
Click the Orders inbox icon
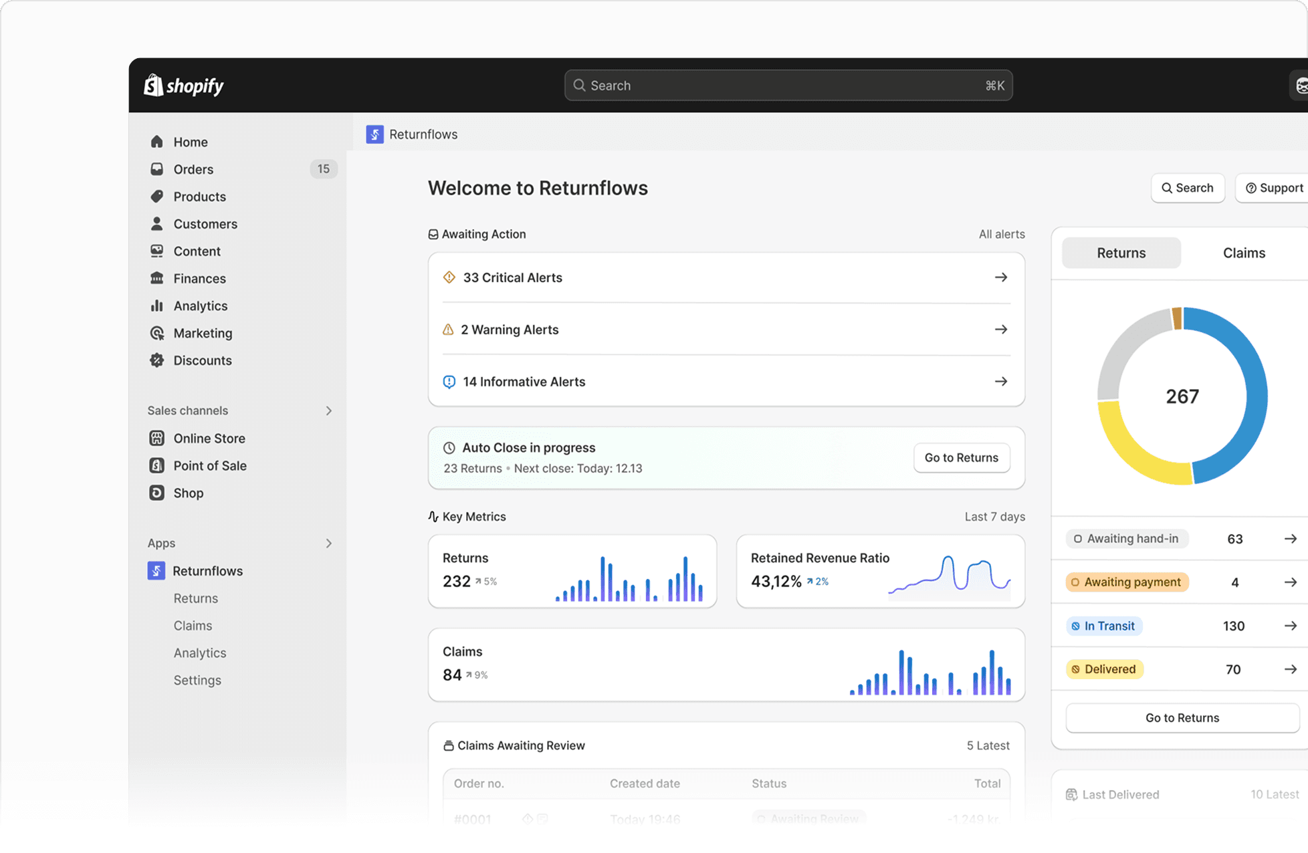click(x=156, y=169)
